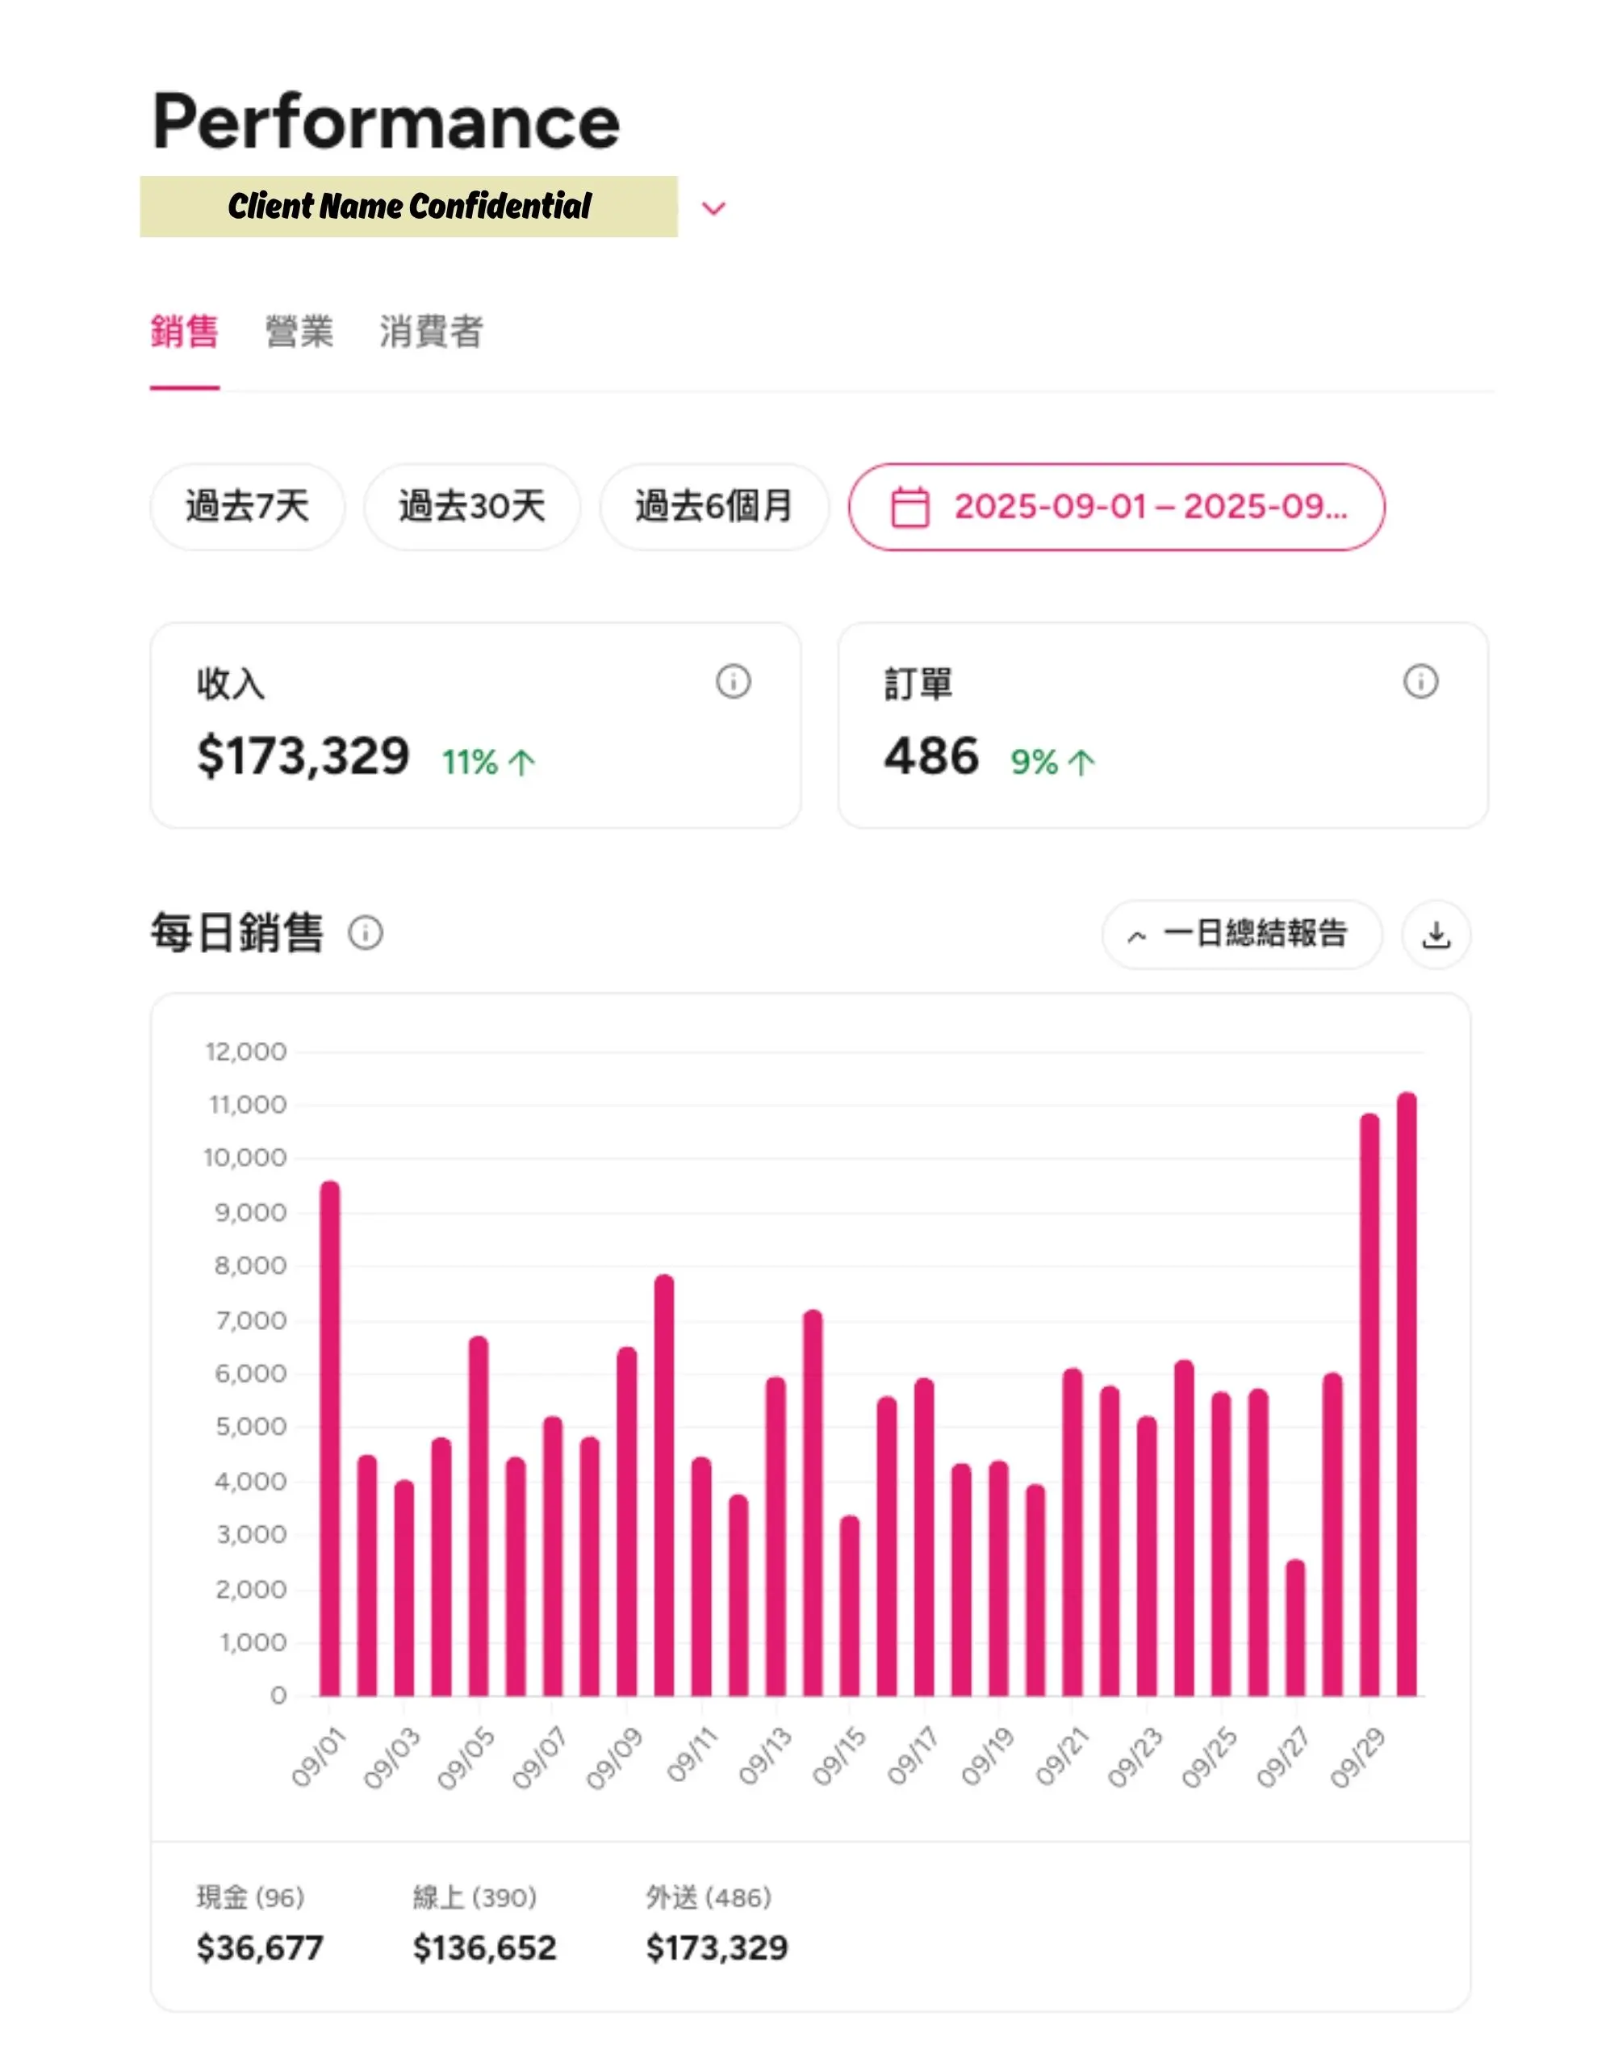The height and width of the screenshot is (2066, 1614).
Task: Select the 過去7天 filter
Action: (x=247, y=507)
